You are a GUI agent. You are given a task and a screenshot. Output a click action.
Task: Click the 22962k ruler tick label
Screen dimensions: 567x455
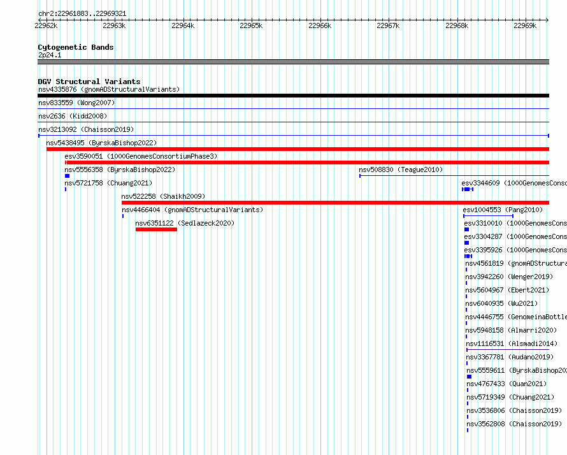46,25
